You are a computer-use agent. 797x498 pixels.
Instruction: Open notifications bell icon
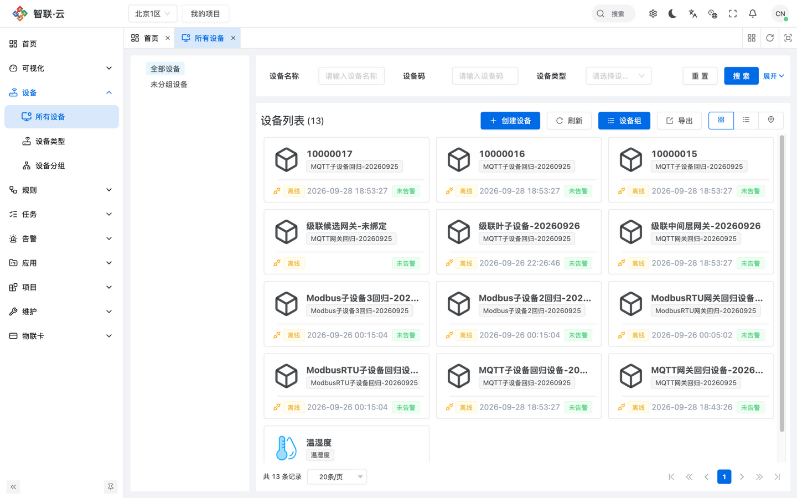point(753,14)
